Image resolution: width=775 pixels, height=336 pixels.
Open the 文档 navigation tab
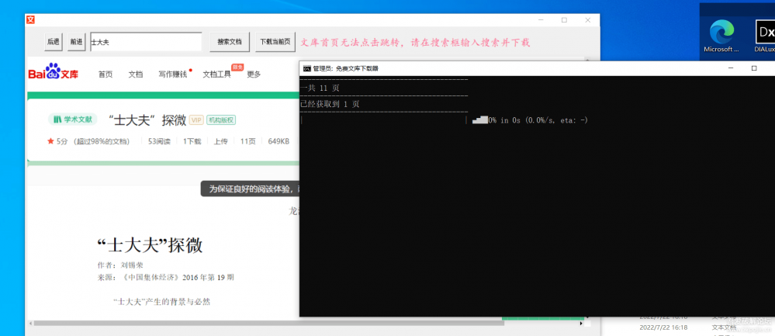point(135,74)
